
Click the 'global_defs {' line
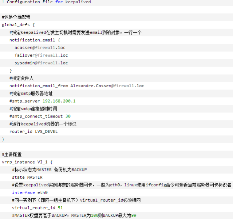(18, 25)
